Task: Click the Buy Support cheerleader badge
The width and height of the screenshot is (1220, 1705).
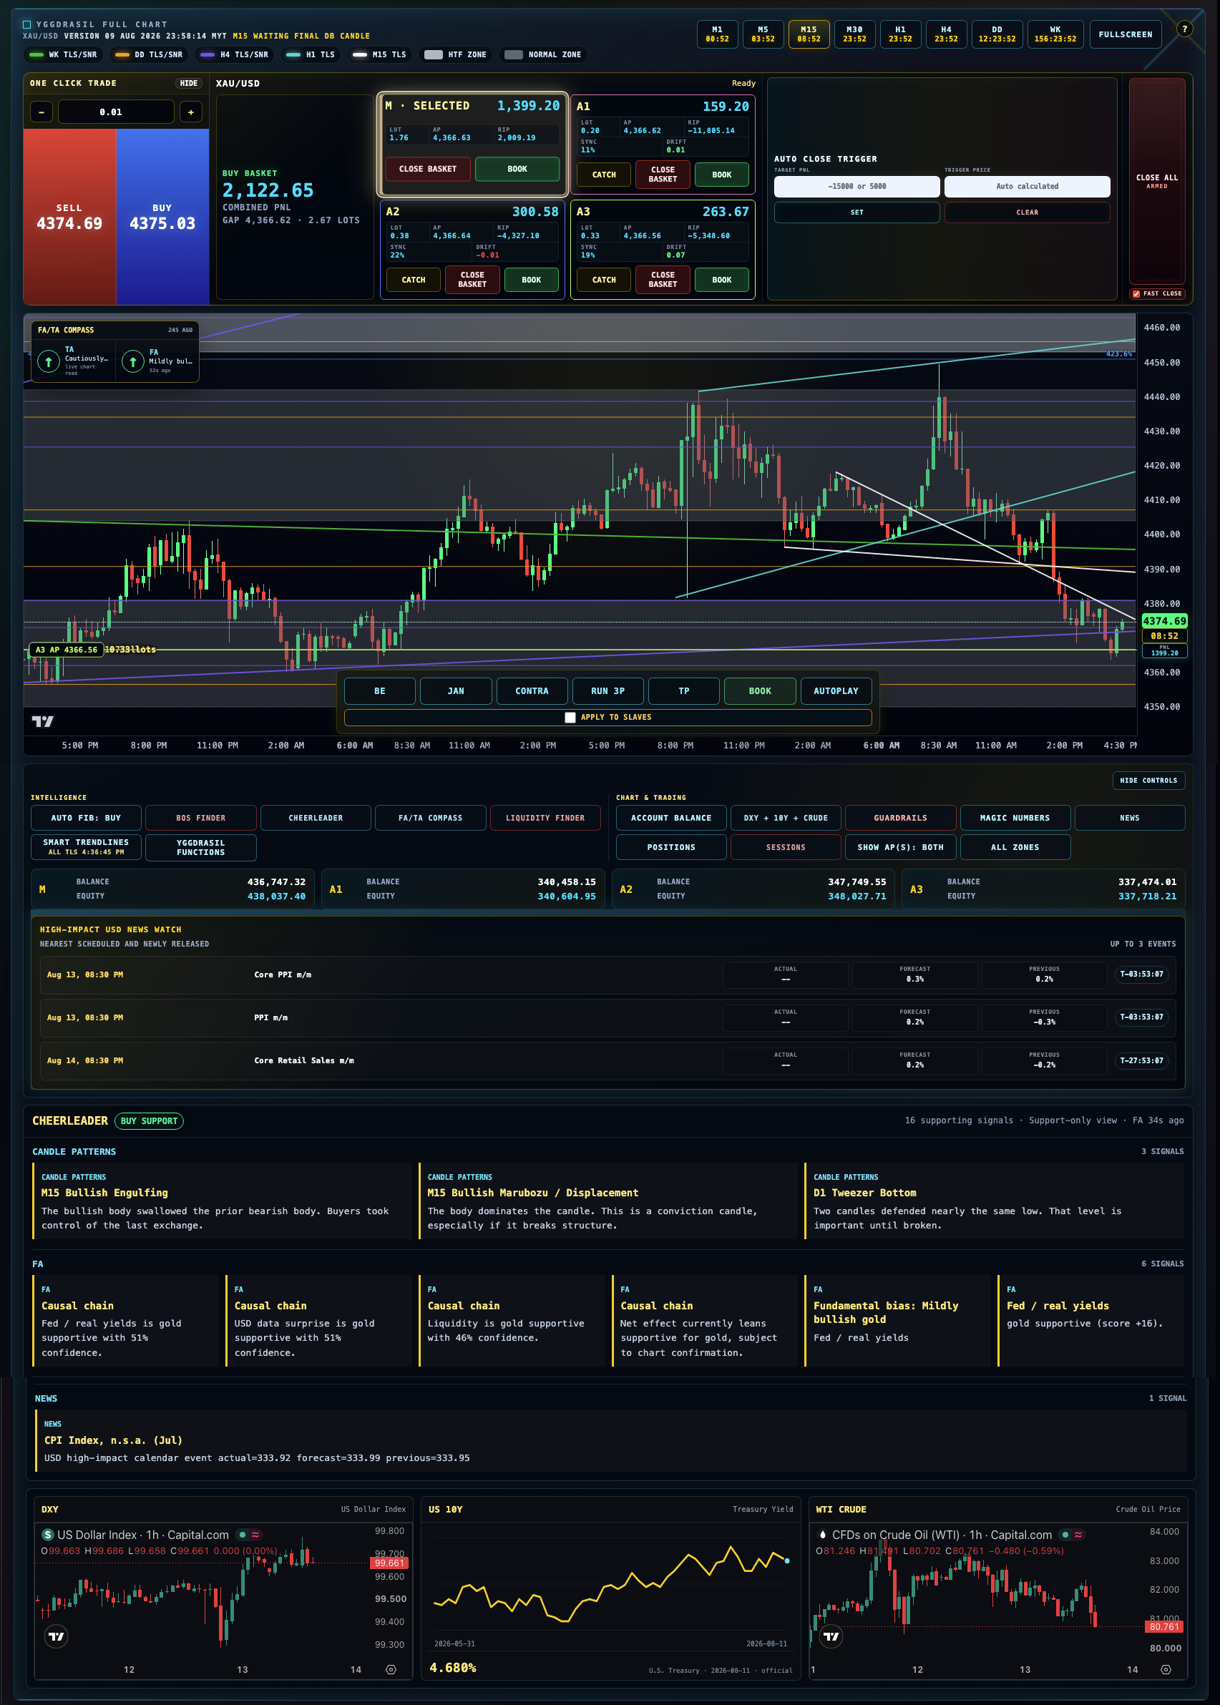Action: point(149,1120)
